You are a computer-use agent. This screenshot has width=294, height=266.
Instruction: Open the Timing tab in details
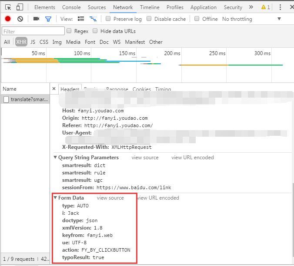tap(163, 89)
